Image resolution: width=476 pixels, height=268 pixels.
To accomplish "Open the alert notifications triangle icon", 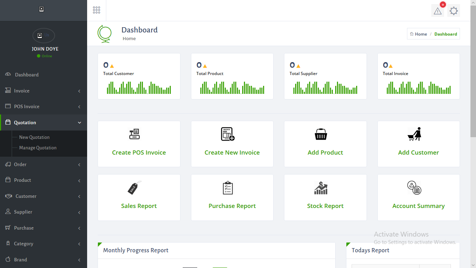I will (437, 11).
